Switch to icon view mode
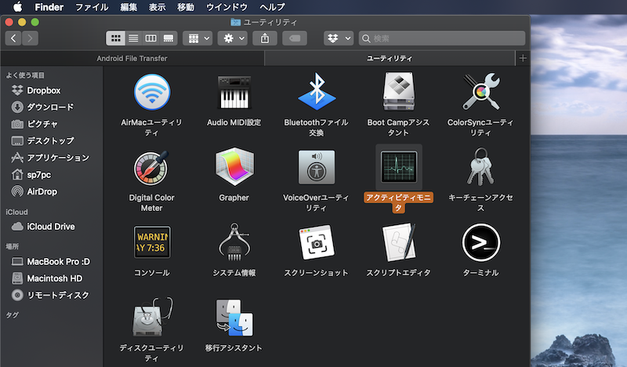 pyautogui.click(x=115, y=38)
